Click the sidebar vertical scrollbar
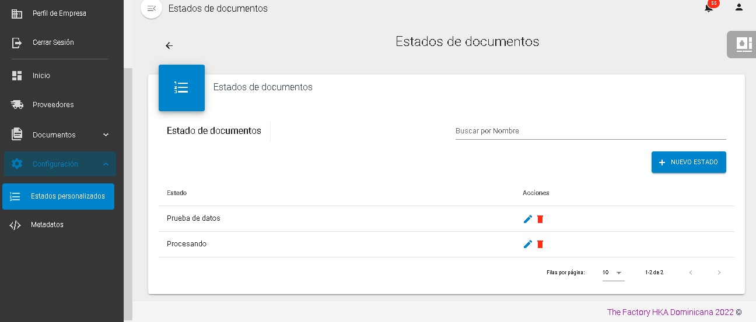This screenshot has height=322, width=756. pos(128,192)
